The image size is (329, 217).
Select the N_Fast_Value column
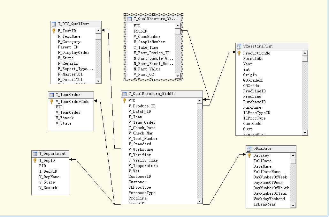tap(147, 69)
